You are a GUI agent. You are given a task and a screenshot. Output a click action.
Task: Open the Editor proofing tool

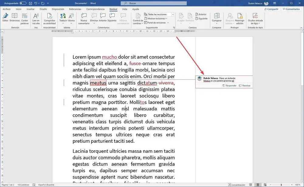pyautogui.click(x=5, y=17)
